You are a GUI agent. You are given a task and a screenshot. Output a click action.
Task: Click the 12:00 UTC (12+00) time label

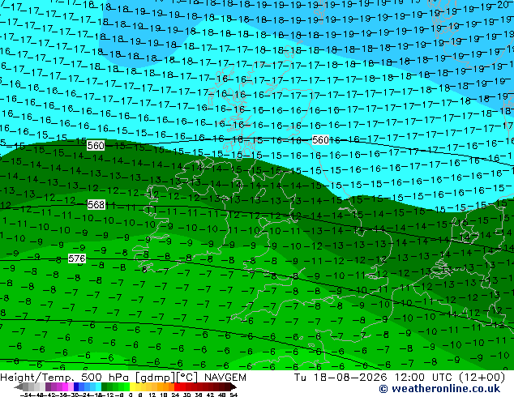(x=450, y=378)
